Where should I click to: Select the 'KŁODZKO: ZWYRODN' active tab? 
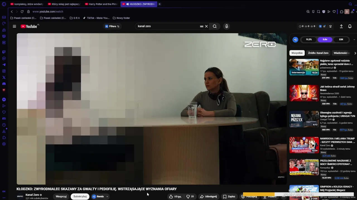pyautogui.click(x=139, y=4)
